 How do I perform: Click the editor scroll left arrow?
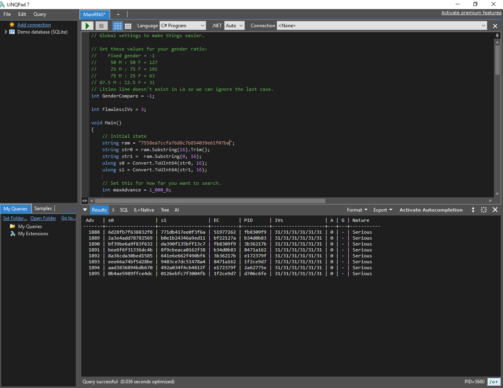click(x=92, y=201)
